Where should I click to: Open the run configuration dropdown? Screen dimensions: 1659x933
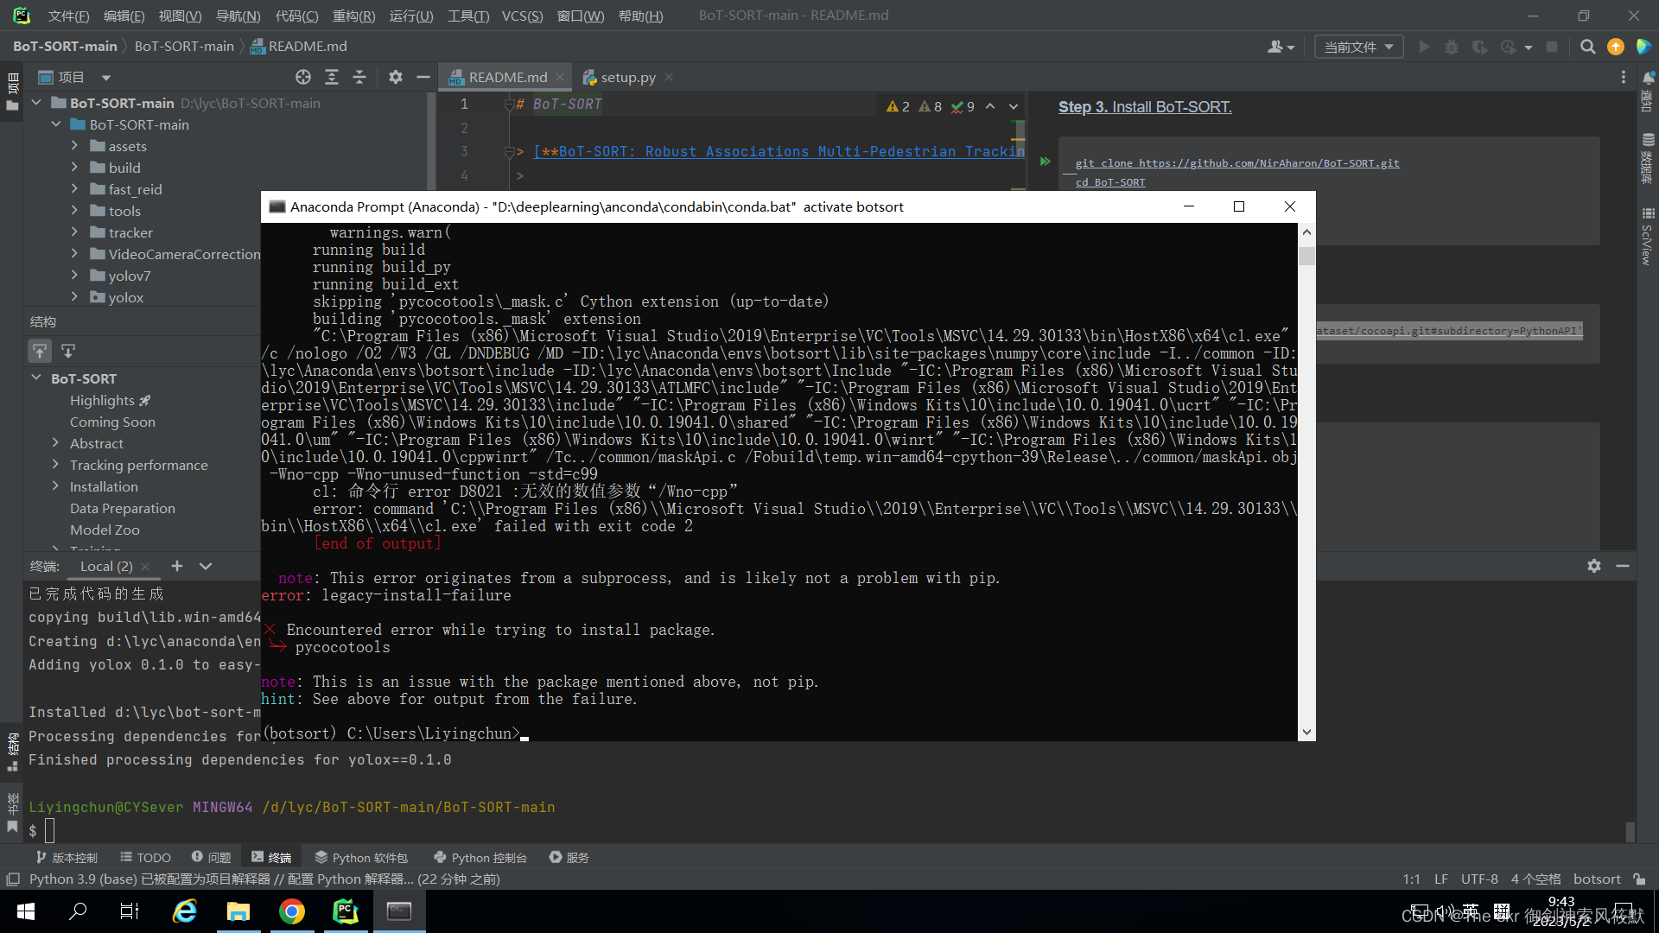point(1358,47)
